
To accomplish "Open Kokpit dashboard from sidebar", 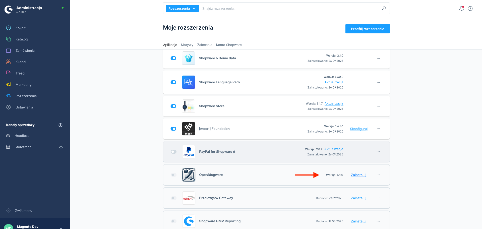I will [21, 28].
